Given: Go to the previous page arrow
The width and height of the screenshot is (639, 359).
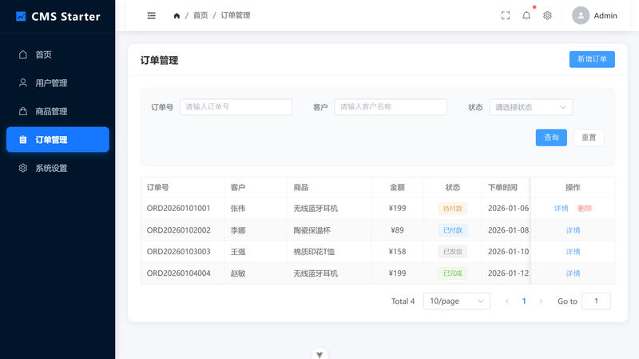Looking at the screenshot, I should pos(507,301).
